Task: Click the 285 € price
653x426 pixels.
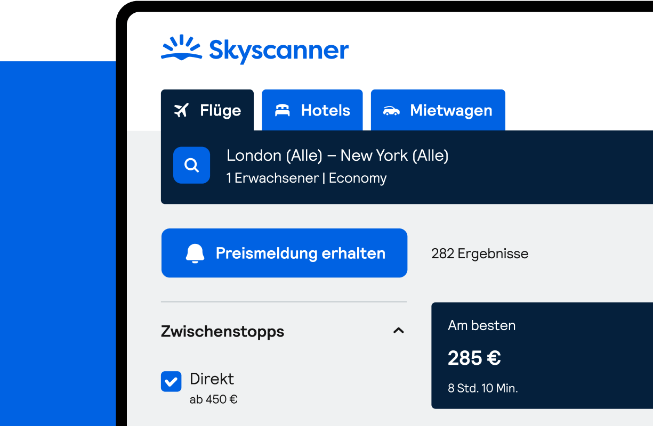Action: coord(474,358)
